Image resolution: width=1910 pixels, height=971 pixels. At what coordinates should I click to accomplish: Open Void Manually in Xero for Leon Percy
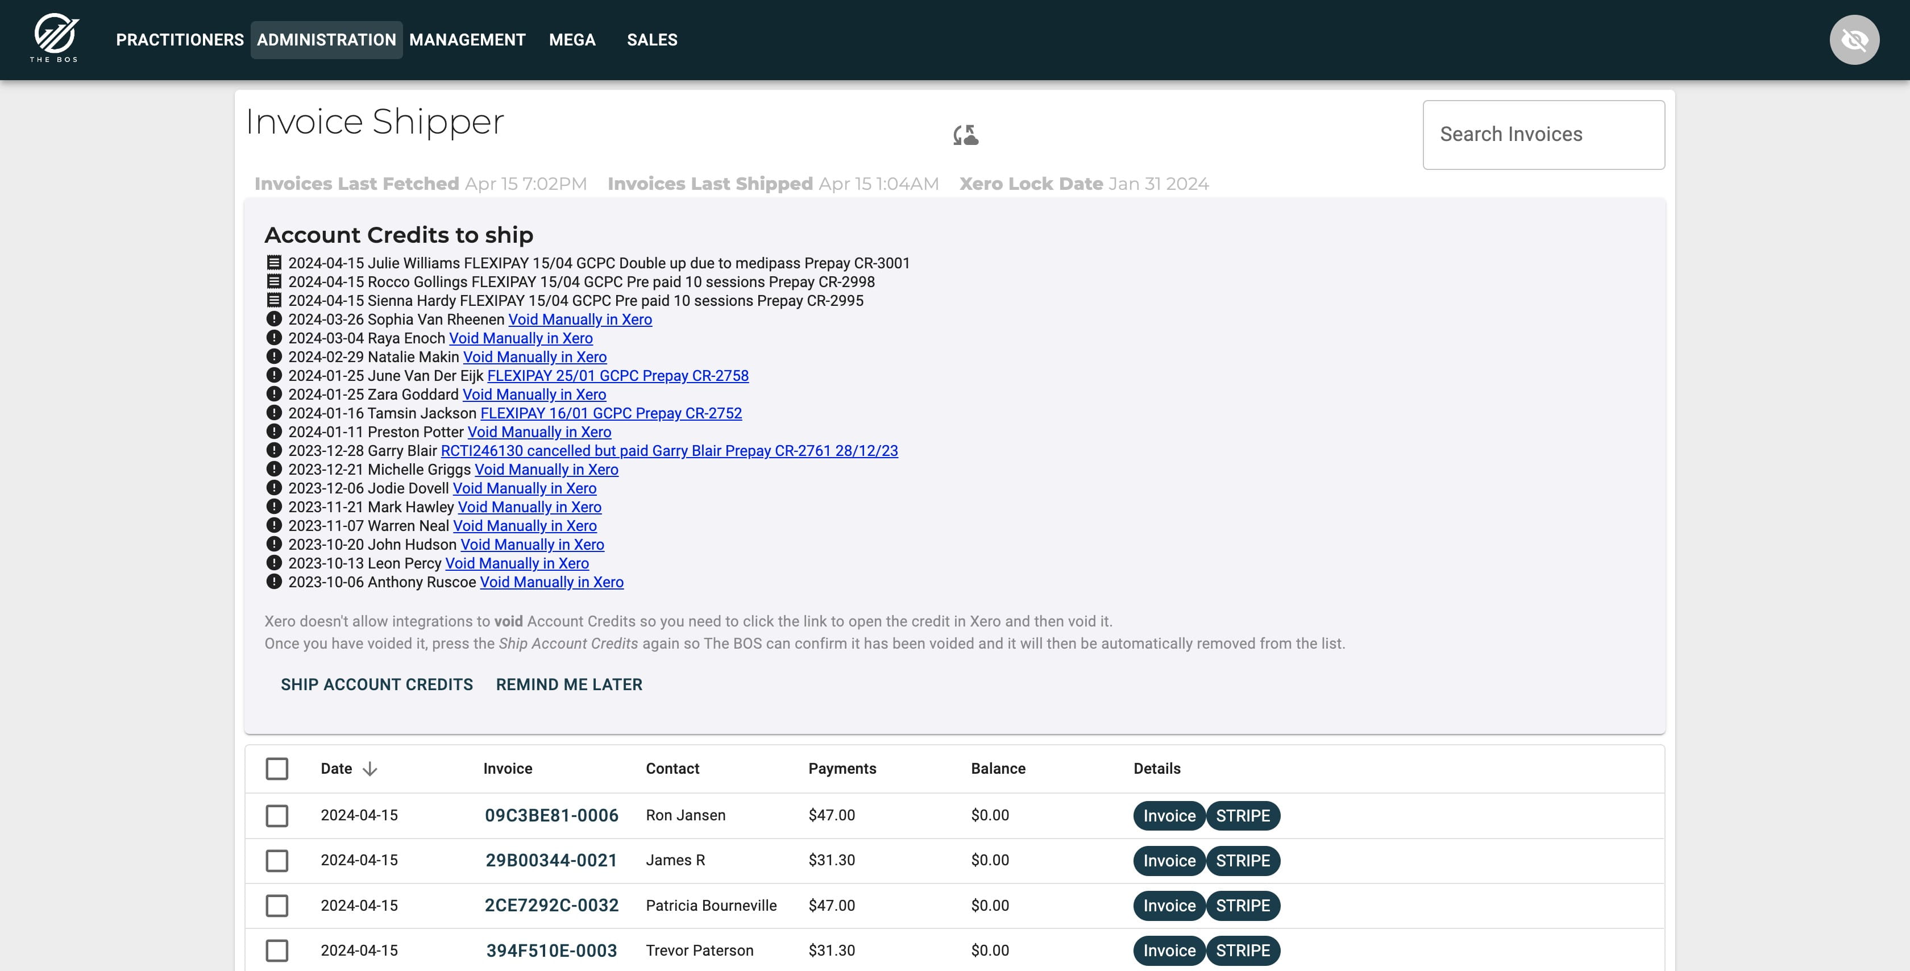click(517, 563)
